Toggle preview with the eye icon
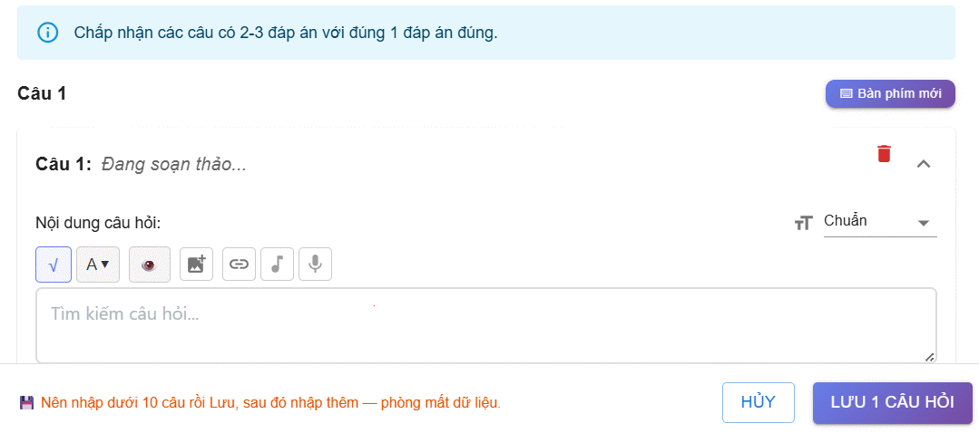Viewport: 979px width, 433px height. point(149,265)
